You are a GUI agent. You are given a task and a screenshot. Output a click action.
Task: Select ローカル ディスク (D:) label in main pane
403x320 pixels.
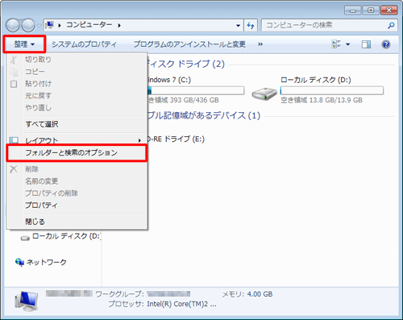[316, 80]
